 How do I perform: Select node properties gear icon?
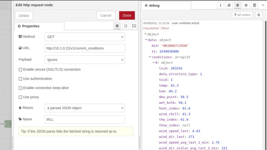117,26
